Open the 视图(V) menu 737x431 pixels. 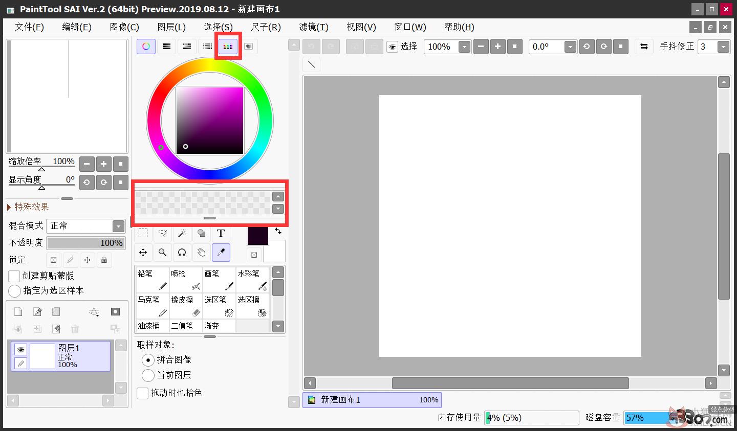361,27
